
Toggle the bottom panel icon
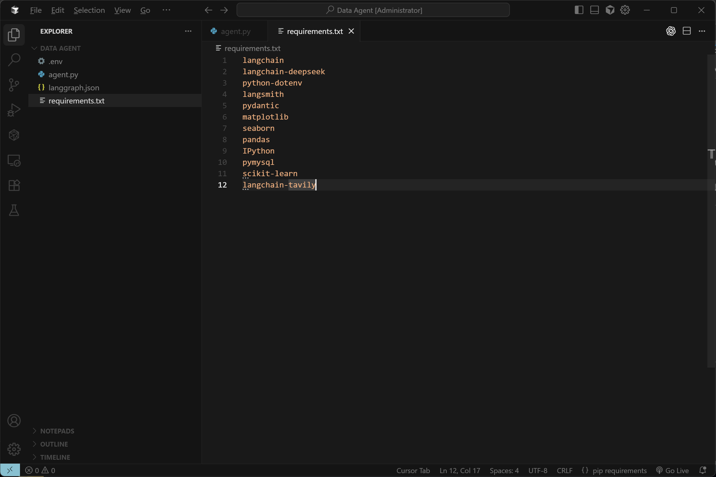click(x=594, y=10)
